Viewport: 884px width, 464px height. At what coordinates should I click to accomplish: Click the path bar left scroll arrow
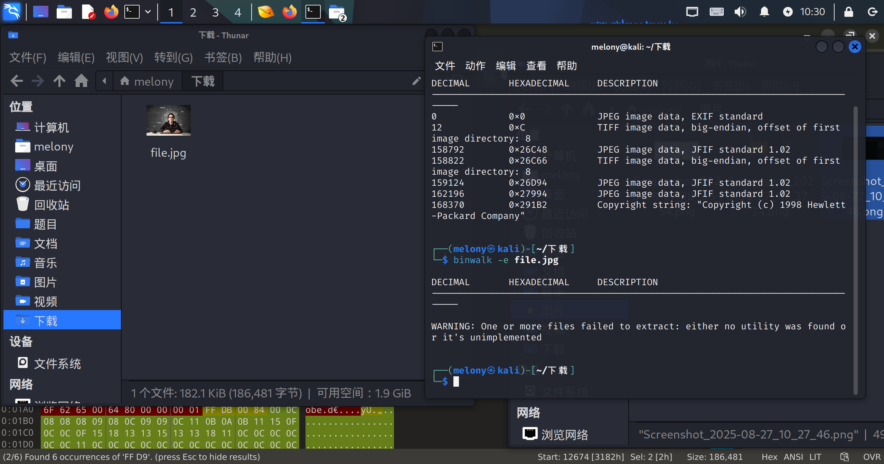(104, 81)
